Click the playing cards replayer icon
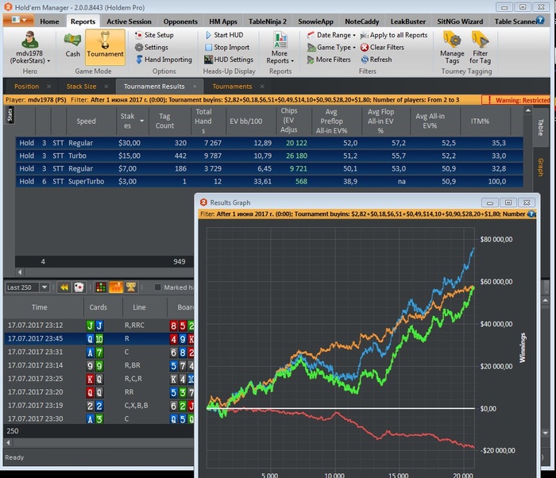This screenshot has width=556, height=478. coord(79,287)
